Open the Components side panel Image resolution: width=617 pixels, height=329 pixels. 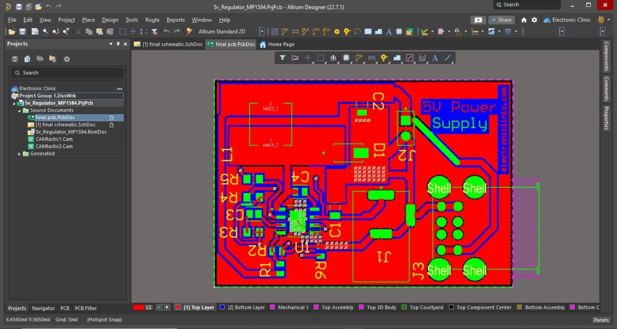606,56
